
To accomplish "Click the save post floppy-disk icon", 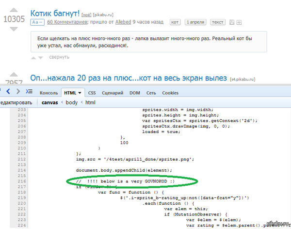I will 232,22.
